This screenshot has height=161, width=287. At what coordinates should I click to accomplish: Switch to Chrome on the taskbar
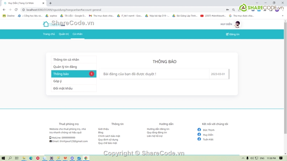(x=86, y=158)
